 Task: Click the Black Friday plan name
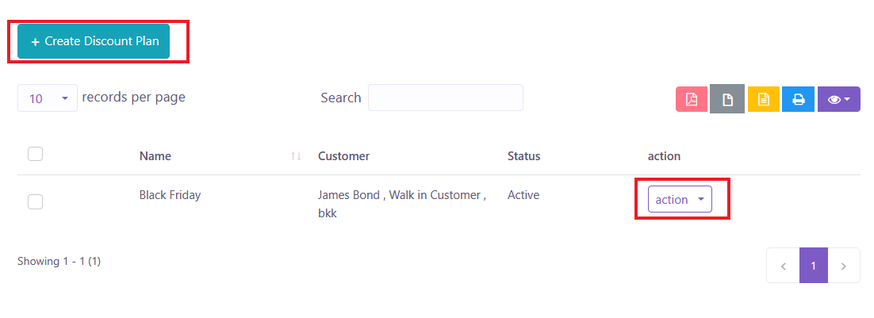tap(170, 195)
